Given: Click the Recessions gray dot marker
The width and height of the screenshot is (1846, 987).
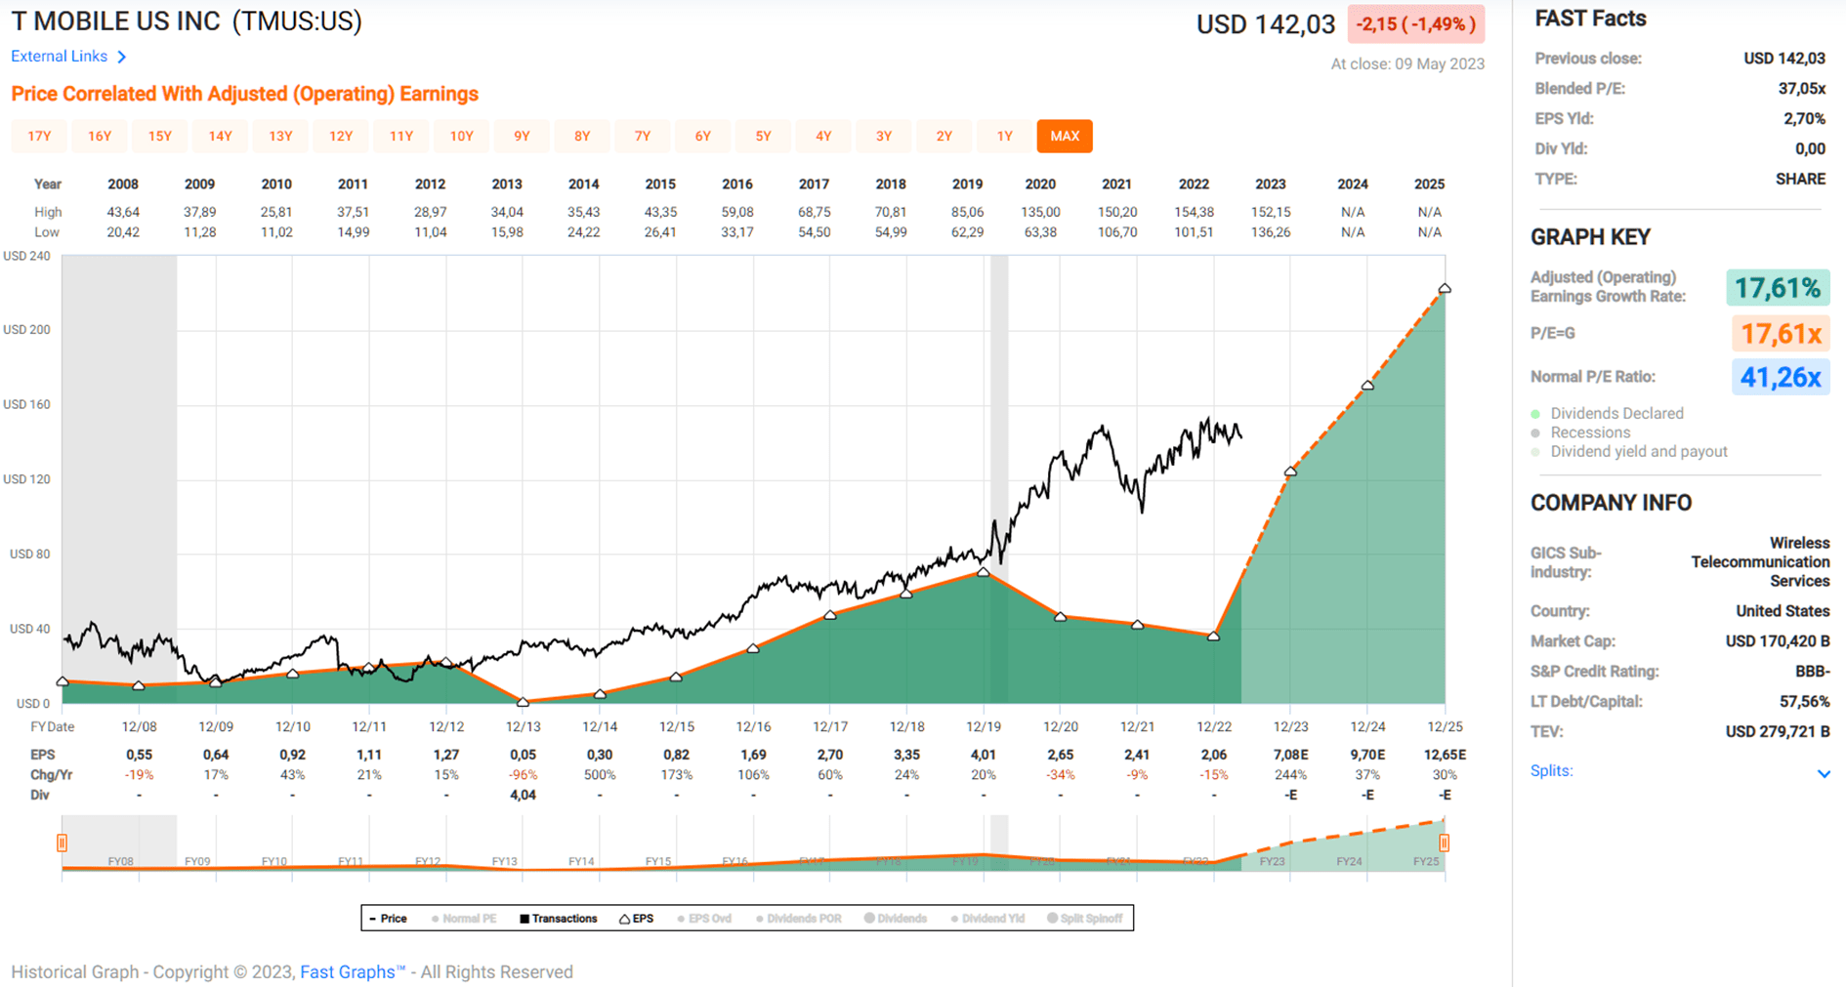Looking at the screenshot, I should [x=1535, y=432].
